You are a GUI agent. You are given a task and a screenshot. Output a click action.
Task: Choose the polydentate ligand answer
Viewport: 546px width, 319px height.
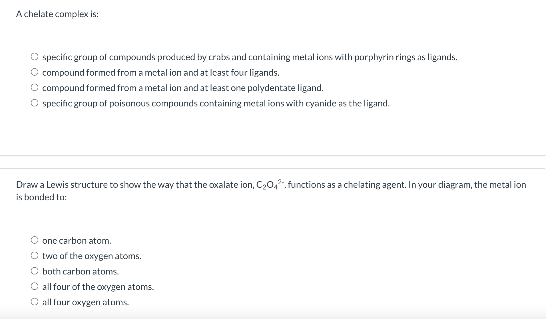(35, 87)
